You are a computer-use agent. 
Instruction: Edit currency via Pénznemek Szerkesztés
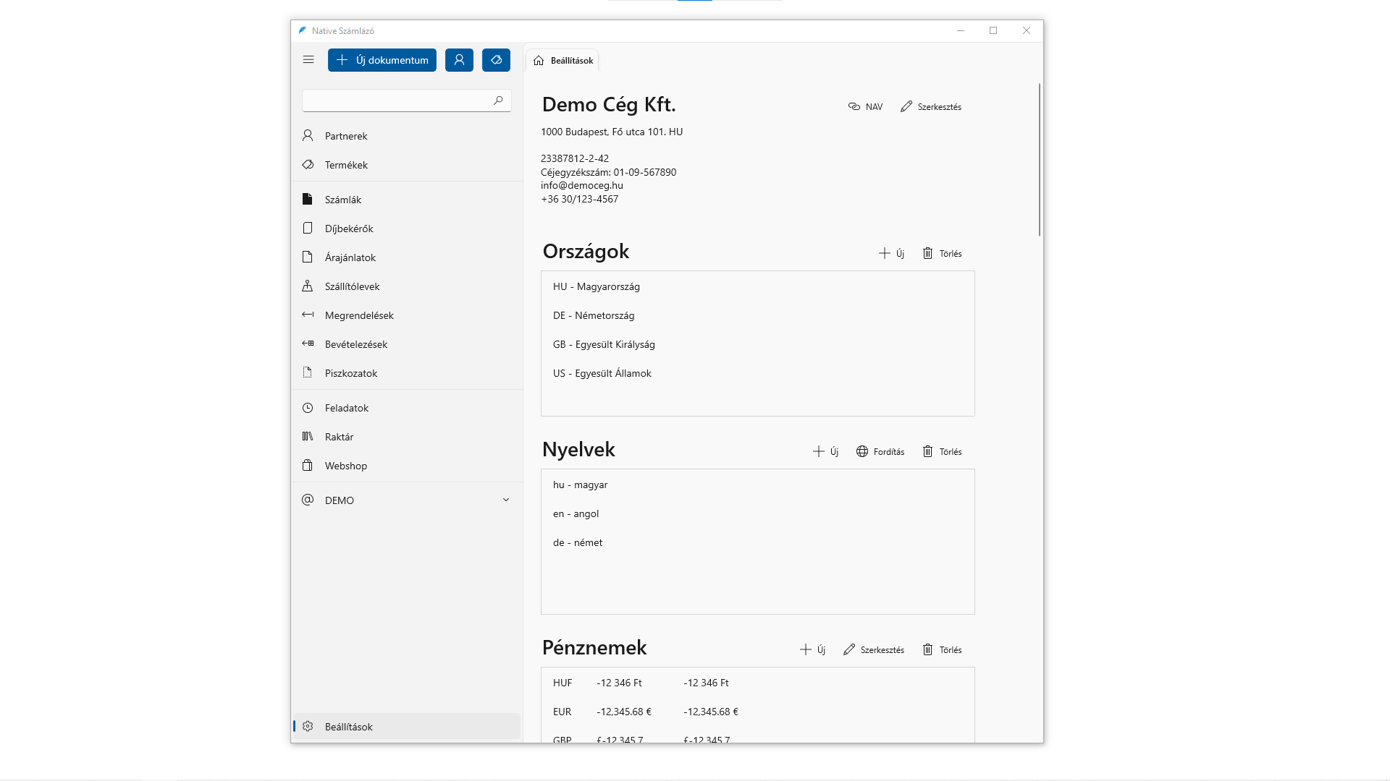874,649
